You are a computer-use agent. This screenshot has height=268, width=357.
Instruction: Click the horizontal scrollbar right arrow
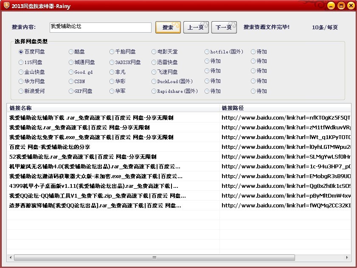click(x=348, y=257)
